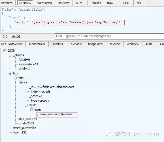Collapse the inner hits node
The image size is (164, 142).
[15, 78]
